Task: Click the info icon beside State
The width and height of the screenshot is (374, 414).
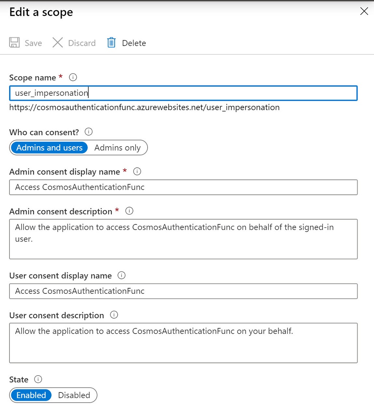Action: [x=38, y=379]
